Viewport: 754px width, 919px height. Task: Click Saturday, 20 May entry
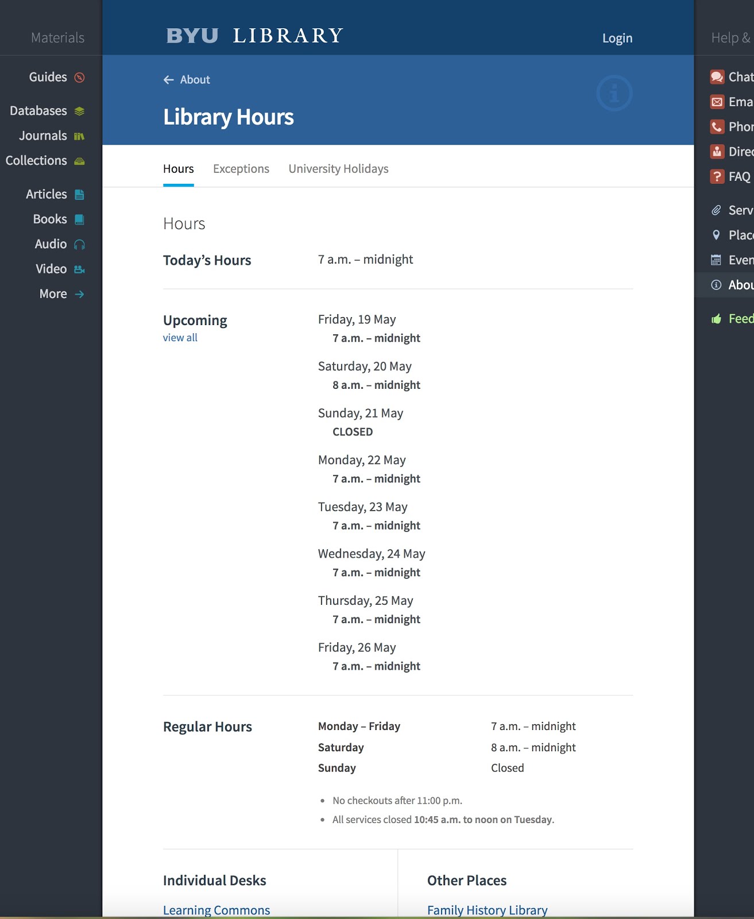[x=365, y=366]
